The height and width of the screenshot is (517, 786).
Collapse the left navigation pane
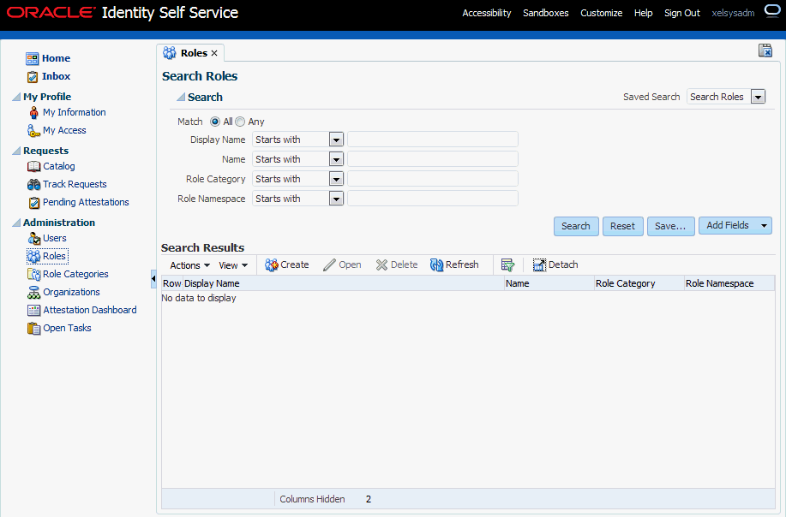[153, 279]
